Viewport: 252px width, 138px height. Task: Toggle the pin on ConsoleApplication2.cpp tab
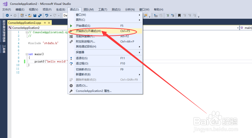[45, 23]
